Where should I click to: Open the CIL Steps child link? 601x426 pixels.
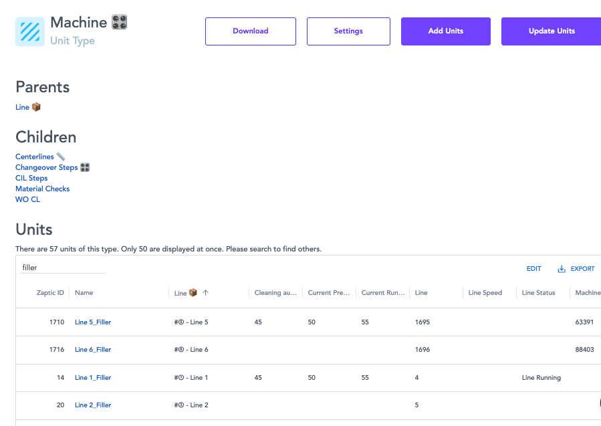click(x=31, y=178)
